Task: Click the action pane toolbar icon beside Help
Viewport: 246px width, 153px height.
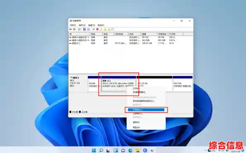Action: click(89, 29)
